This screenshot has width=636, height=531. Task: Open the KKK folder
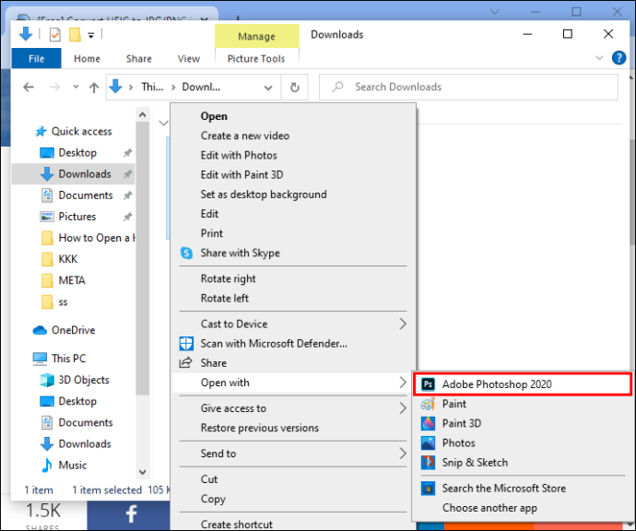point(67,259)
